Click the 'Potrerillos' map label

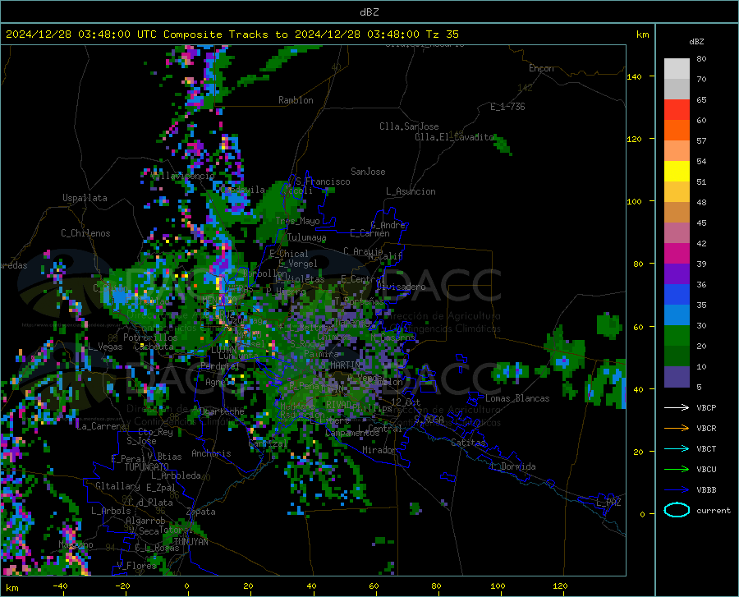(x=150, y=338)
